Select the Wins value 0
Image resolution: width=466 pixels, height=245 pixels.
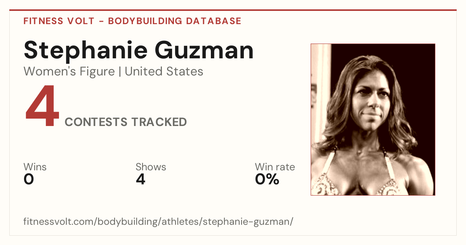coord(29,179)
